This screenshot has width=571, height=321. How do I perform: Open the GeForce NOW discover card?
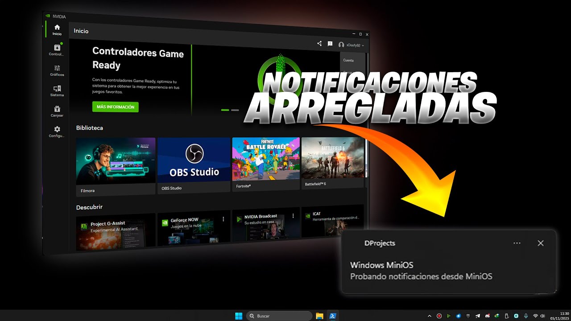coord(194,228)
